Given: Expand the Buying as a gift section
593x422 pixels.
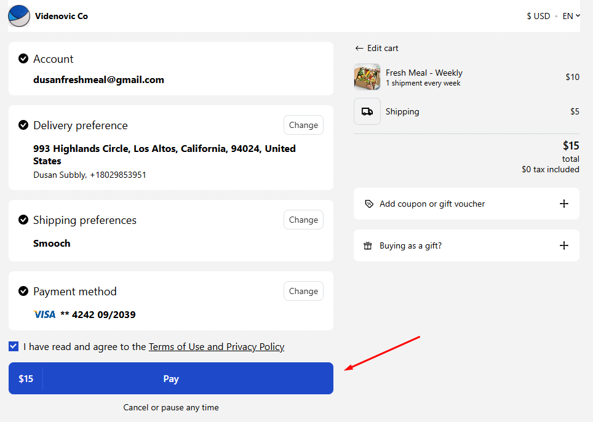Looking at the screenshot, I should (x=563, y=245).
